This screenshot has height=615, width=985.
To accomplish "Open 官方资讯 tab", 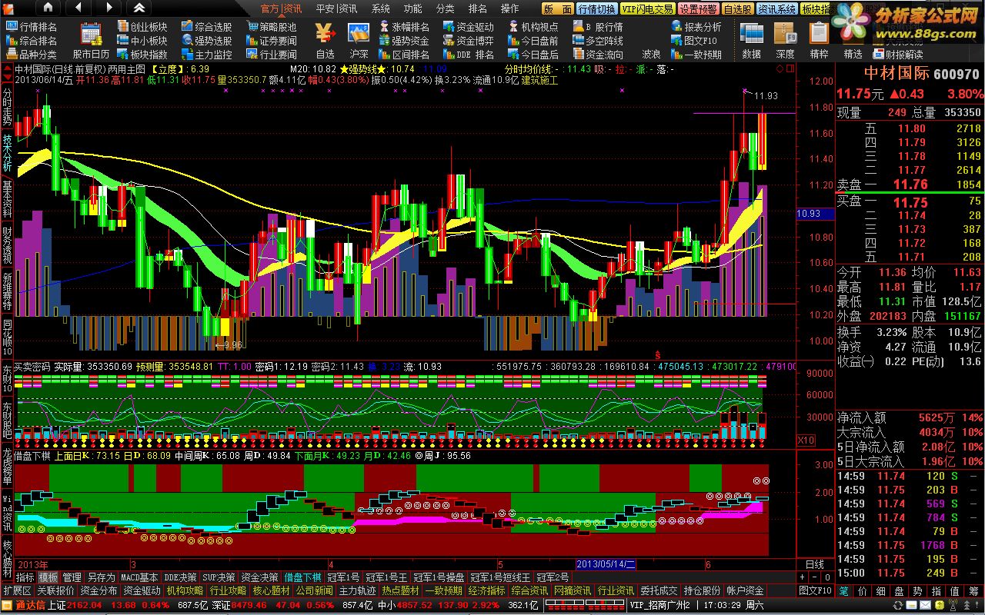I will 281,8.
